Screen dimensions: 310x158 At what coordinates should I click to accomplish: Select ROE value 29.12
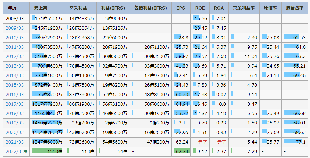pos(201,38)
